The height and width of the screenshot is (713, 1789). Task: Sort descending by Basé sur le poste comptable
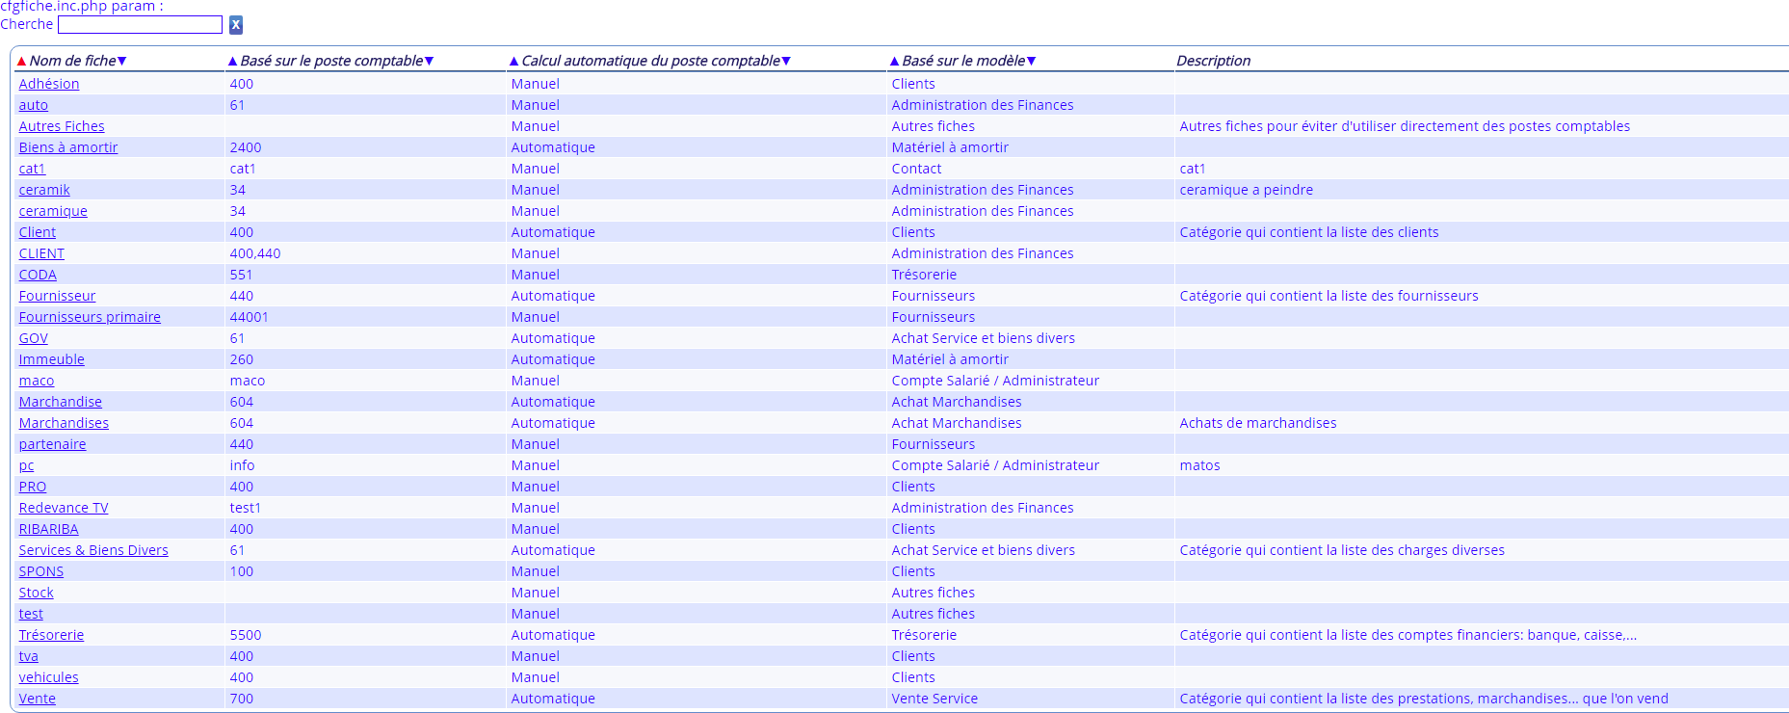[429, 61]
